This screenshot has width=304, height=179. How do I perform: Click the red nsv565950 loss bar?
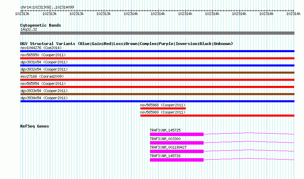pos(157,58)
